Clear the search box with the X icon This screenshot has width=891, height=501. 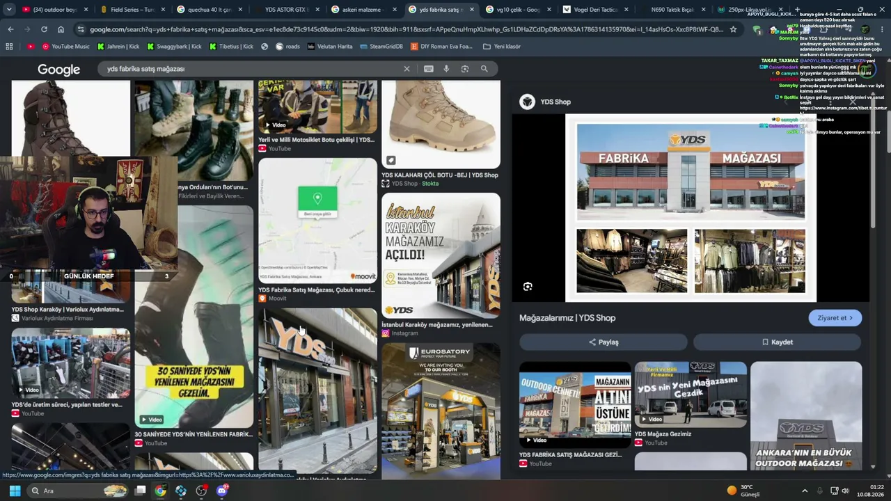407,69
